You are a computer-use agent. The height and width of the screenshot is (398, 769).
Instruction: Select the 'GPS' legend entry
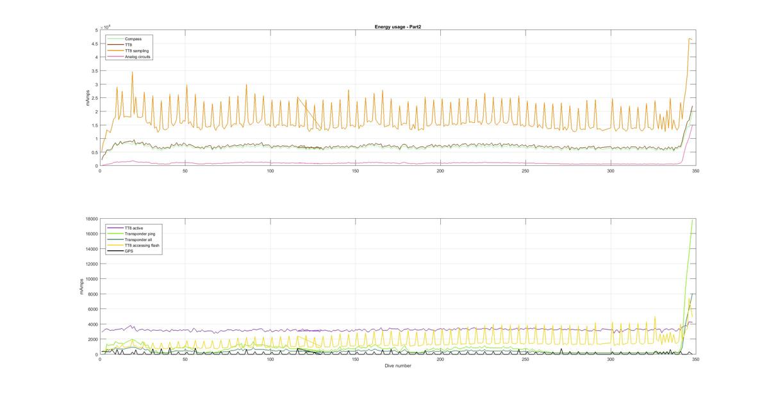pos(129,251)
